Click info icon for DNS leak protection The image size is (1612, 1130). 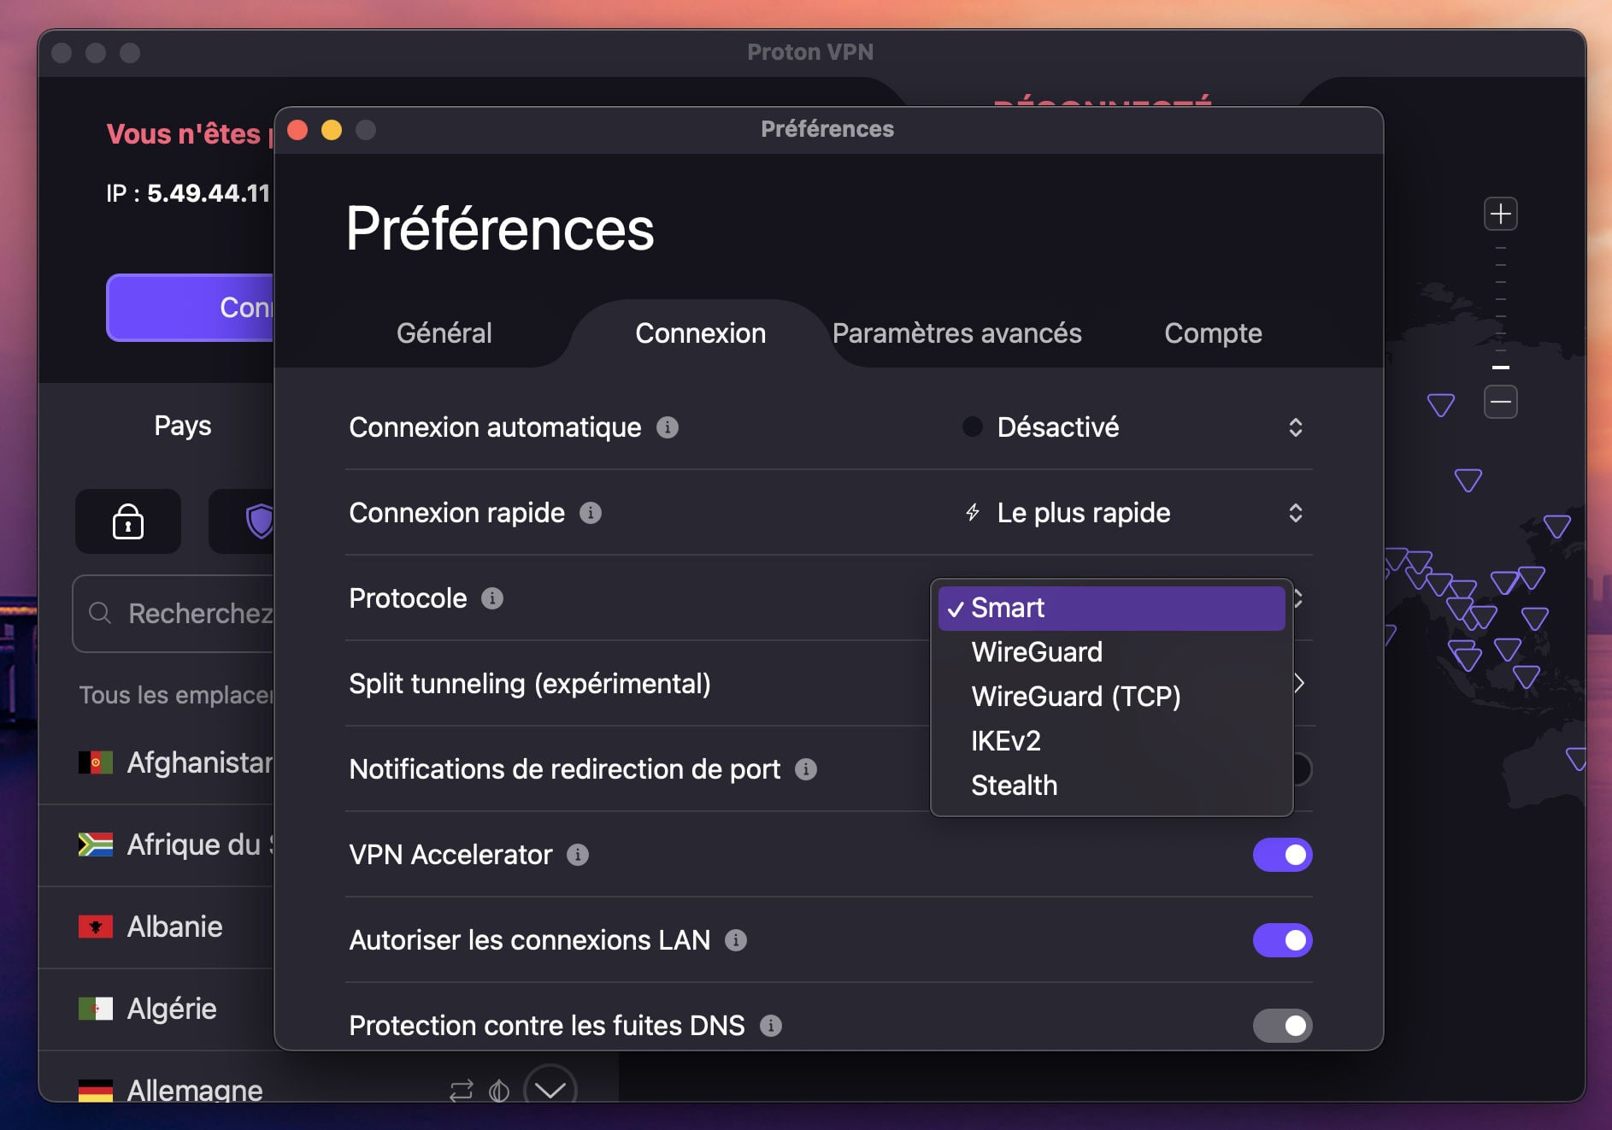click(771, 1026)
